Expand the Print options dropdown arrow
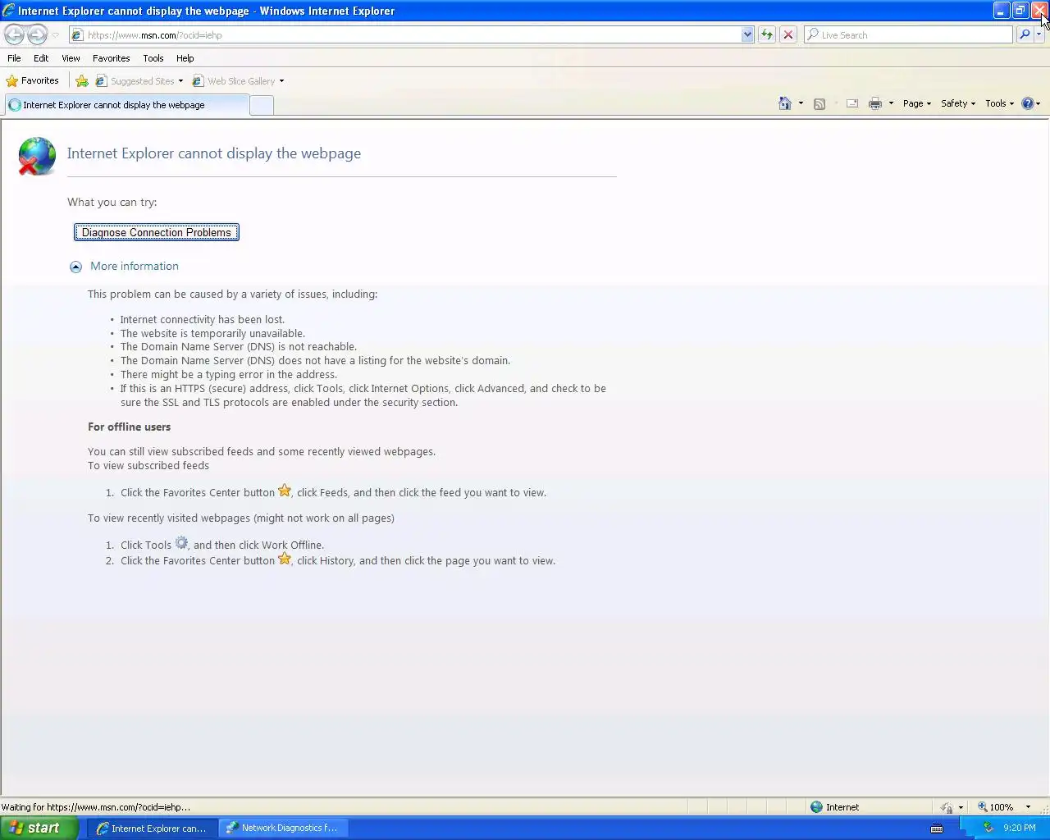 click(x=891, y=103)
